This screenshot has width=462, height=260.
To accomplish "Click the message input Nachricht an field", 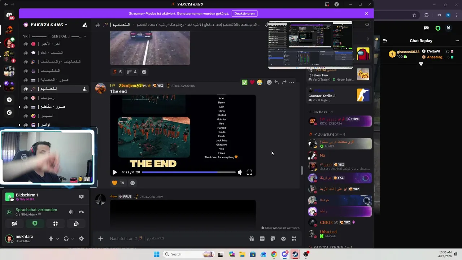I will tap(177, 238).
